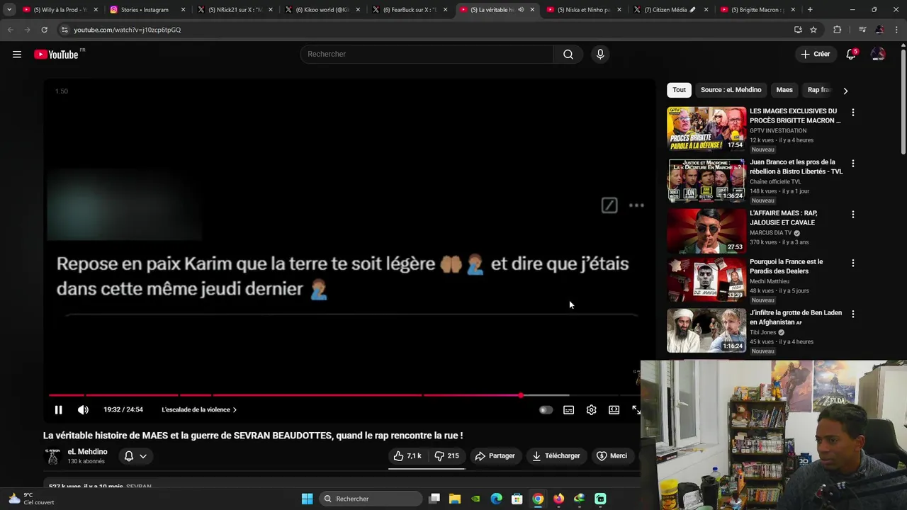
Task: Show more filter chips with the right arrow
Action: 845,91
